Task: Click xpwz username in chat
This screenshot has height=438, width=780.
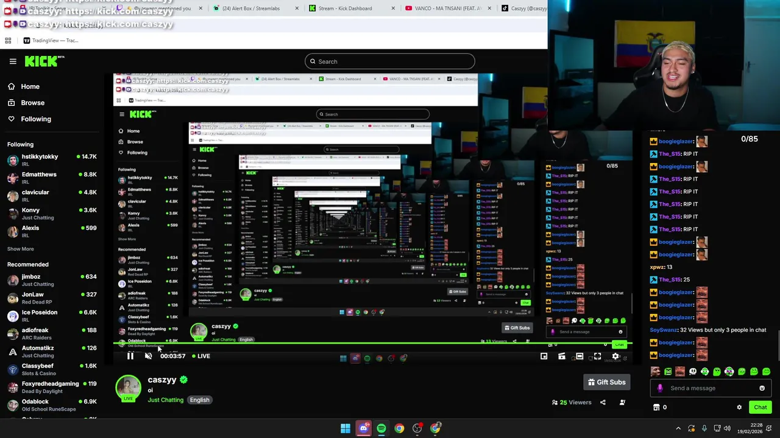Action: pyautogui.click(x=656, y=267)
